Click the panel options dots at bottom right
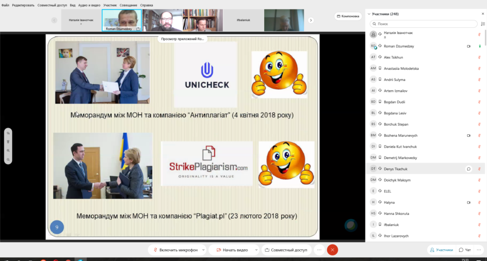This screenshot has height=261, width=487. [479, 250]
